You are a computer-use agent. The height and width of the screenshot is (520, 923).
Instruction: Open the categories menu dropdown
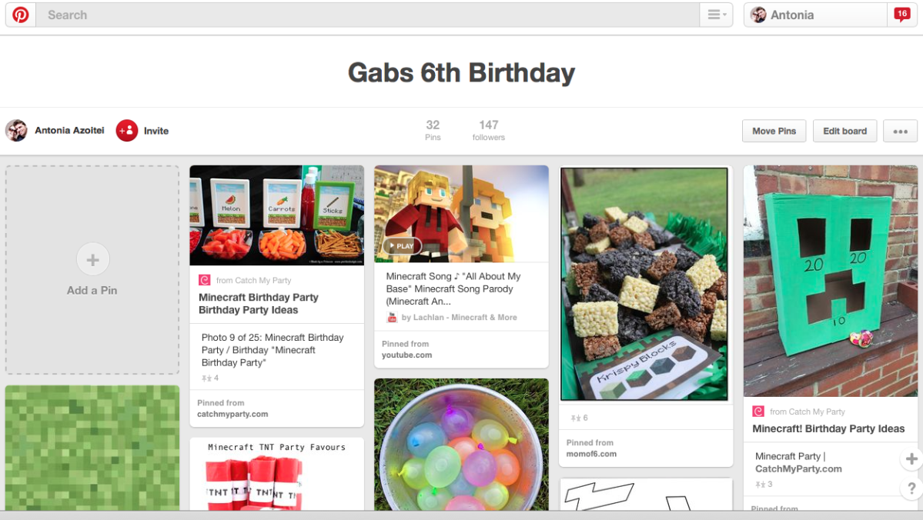pos(716,15)
